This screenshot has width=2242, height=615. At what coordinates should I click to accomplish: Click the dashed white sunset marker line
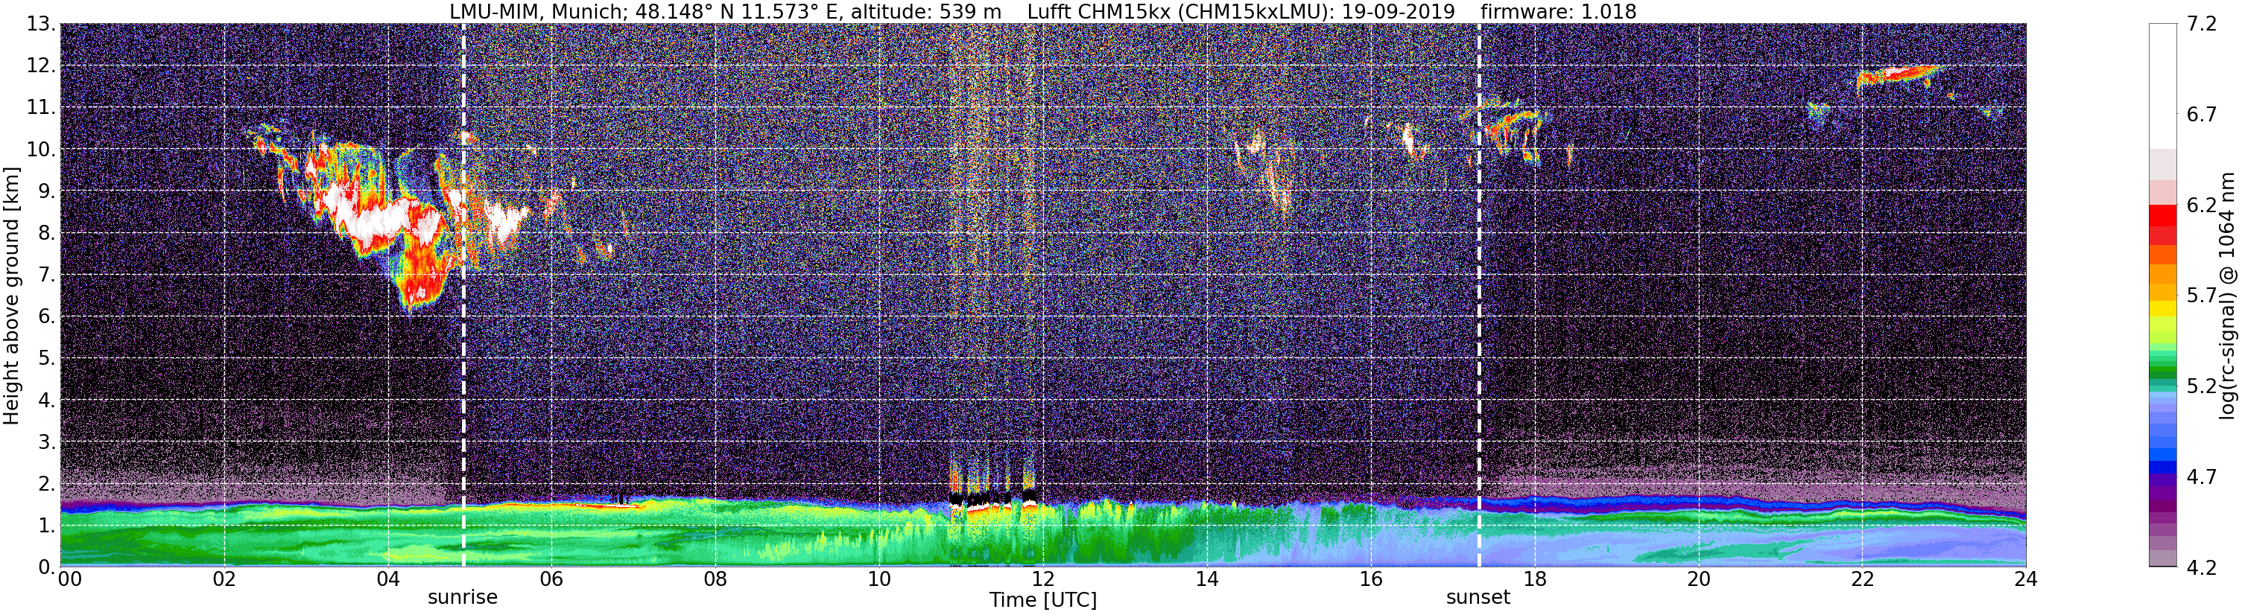click(x=1479, y=296)
